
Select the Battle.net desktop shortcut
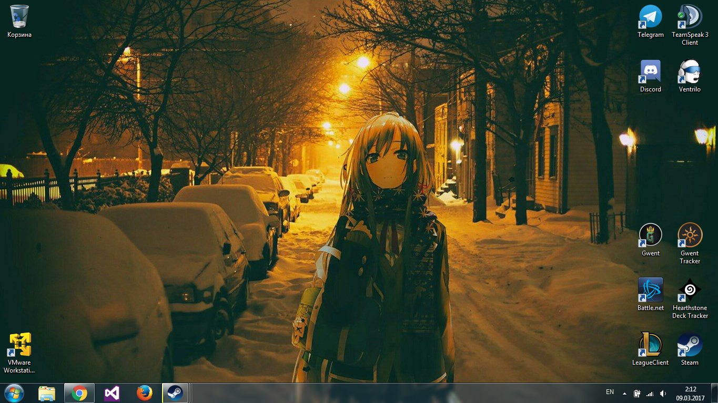click(651, 295)
